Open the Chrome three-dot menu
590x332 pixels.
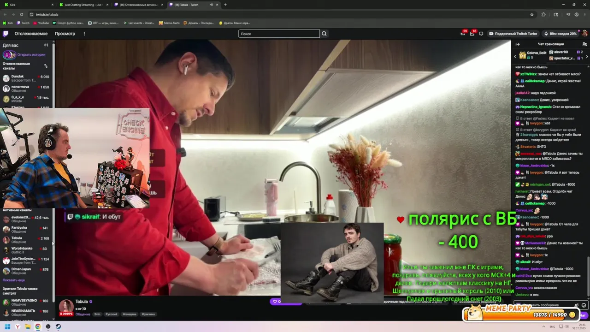pyautogui.click(x=584, y=14)
